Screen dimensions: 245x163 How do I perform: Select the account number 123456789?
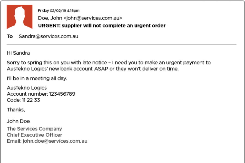pyautogui.click(x=62, y=94)
